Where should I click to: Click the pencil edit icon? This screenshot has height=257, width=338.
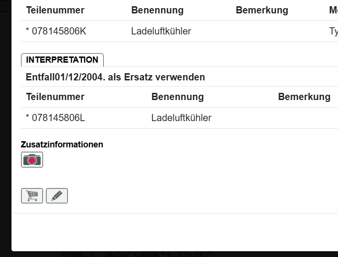(57, 196)
